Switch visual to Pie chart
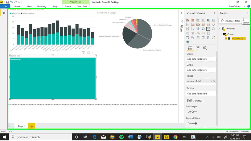Viewport: 251px width, 141px height. coord(198,29)
